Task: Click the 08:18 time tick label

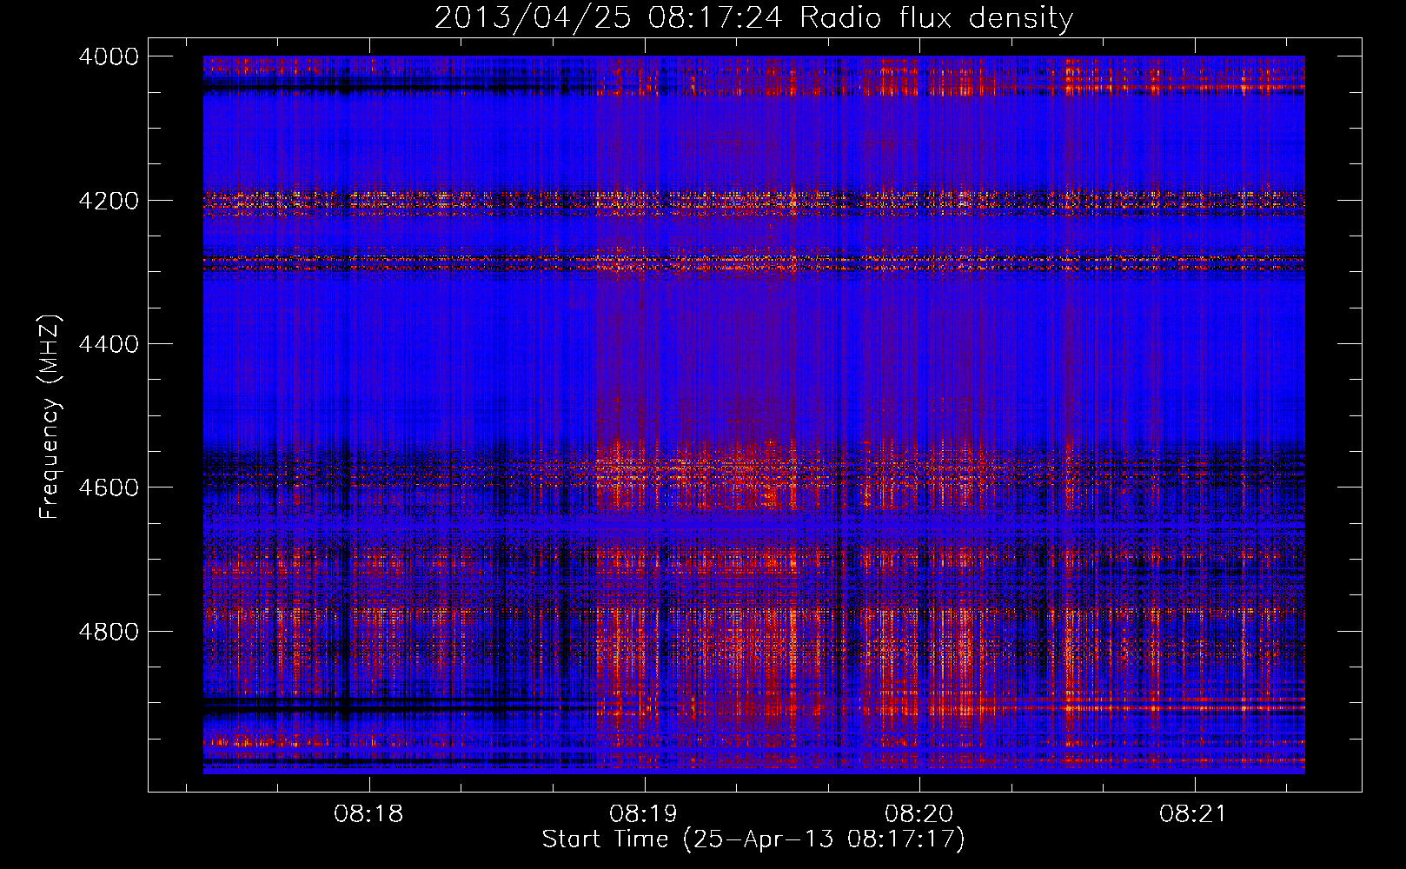Action: [368, 814]
